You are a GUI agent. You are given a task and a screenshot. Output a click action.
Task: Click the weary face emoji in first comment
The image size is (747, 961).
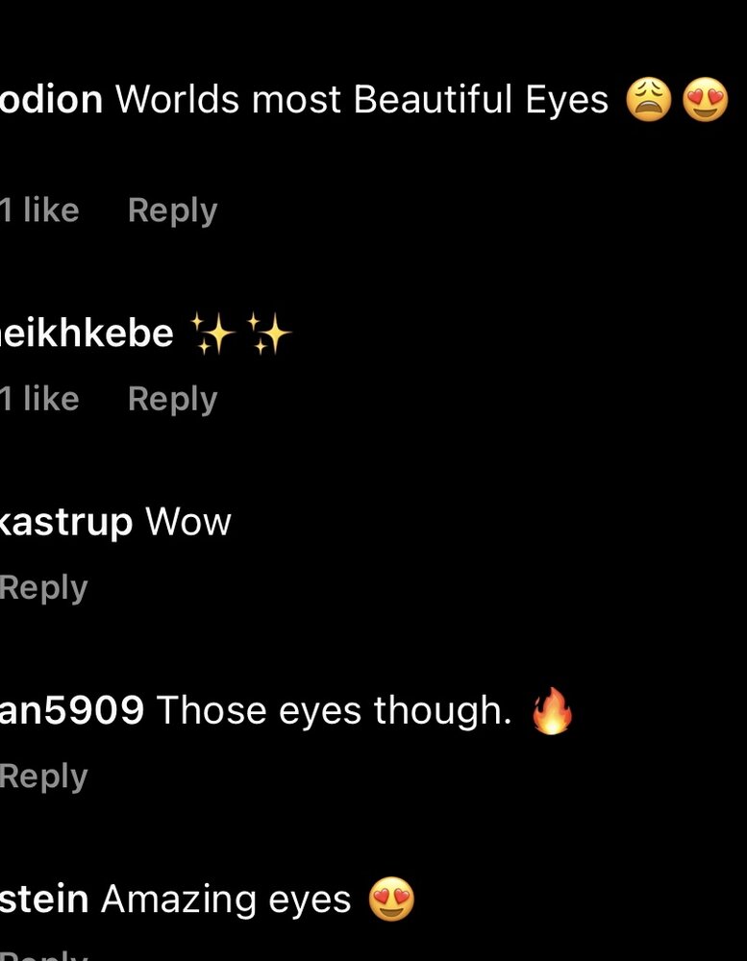pyautogui.click(x=648, y=100)
